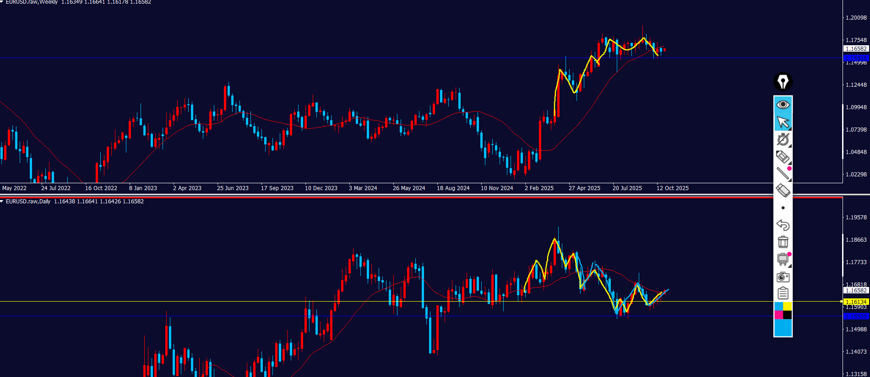Screen dimensions: 870x377
Task: Click the yellow 1.16134 price label
Action: pos(855,302)
